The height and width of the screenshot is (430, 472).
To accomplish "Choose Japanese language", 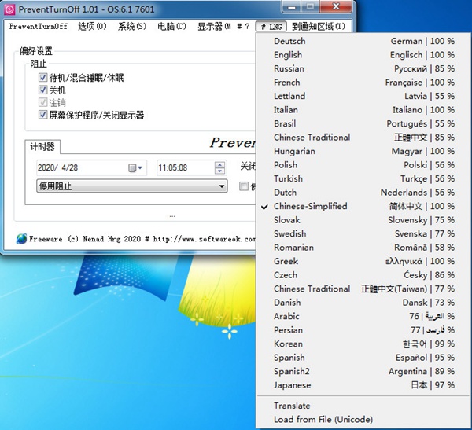I will pos(364,385).
